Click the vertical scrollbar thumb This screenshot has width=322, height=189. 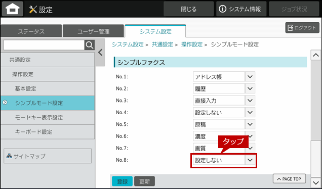(315, 159)
